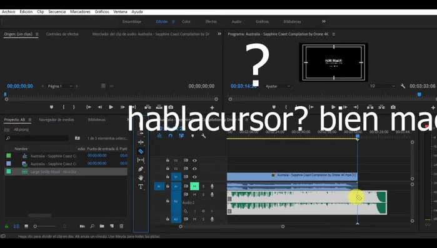This screenshot has width=437, height=248.
Task: Click Go to In in Source monitor
Action: 89,107
